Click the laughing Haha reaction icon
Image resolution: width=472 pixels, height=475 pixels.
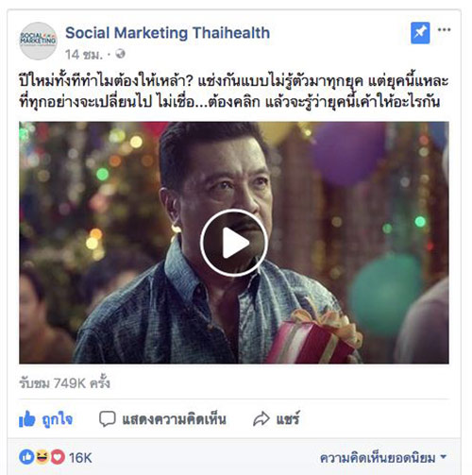tap(42, 457)
